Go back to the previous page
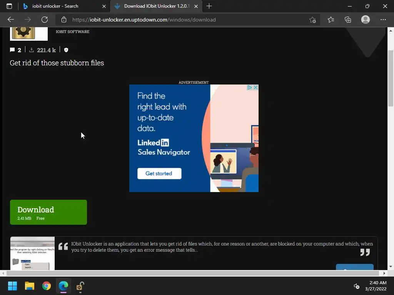This screenshot has width=394, height=295. pos(11,20)
